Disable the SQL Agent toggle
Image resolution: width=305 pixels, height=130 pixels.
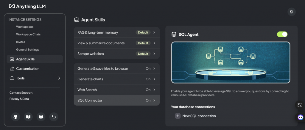point(282,34)
